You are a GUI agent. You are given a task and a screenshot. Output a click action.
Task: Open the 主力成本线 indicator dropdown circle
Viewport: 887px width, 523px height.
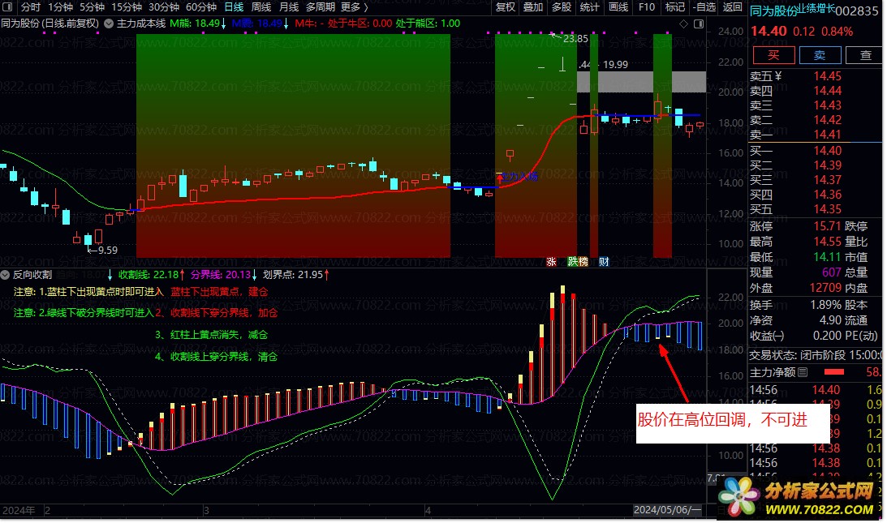(108, 24)
